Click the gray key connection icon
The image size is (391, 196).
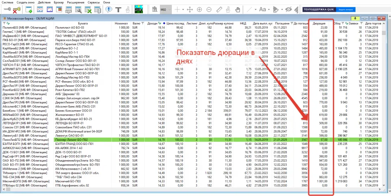point(7,10)
